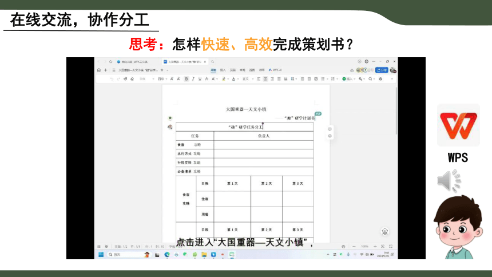This screenshot has height=277, width=492.
Task: Click the table title cell "趣"研学任务分工
Action: click(244, 127)
